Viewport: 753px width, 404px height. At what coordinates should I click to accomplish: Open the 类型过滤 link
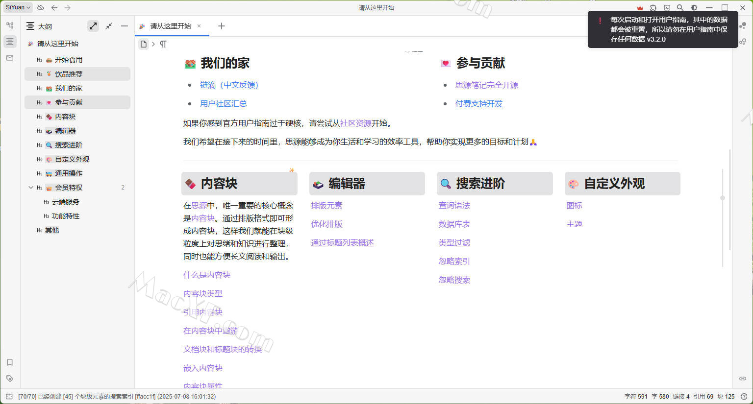(x=454, y=243)
